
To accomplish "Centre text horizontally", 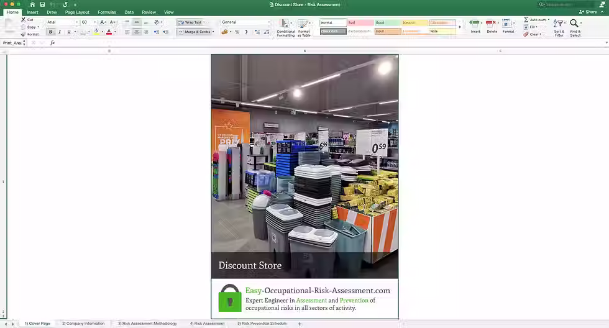I will point(136,32).
